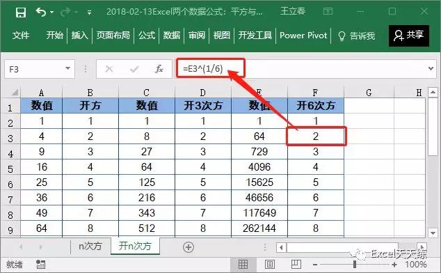
Task: Click horizontal scrollbar left arrow
Action: [x=281, y=248]
